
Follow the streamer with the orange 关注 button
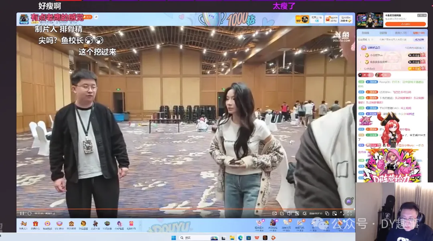[88, 17]
